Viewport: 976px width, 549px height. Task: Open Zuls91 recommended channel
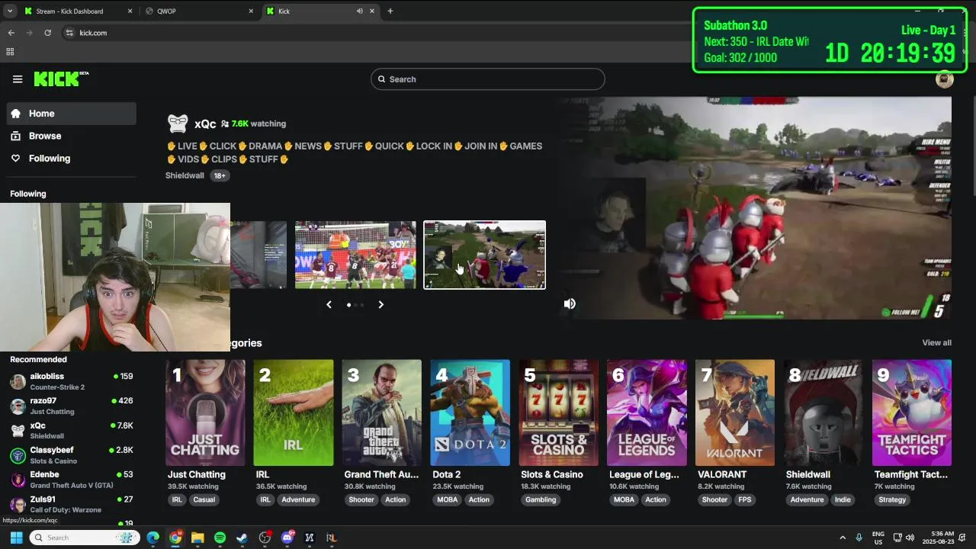coord(72,504)
